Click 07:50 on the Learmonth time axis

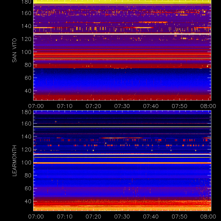[x=180, y=217]
